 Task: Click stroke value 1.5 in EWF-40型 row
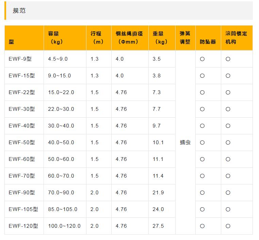[x=95, y=126]
